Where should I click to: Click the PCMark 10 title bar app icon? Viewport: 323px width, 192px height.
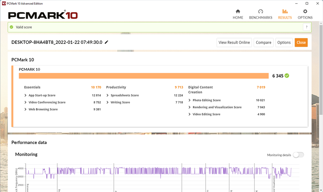(4, 4)
